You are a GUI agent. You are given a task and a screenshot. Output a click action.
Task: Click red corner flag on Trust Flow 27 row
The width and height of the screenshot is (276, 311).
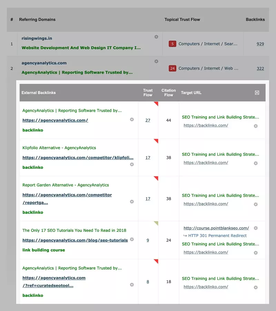click(x=156, y=103)
